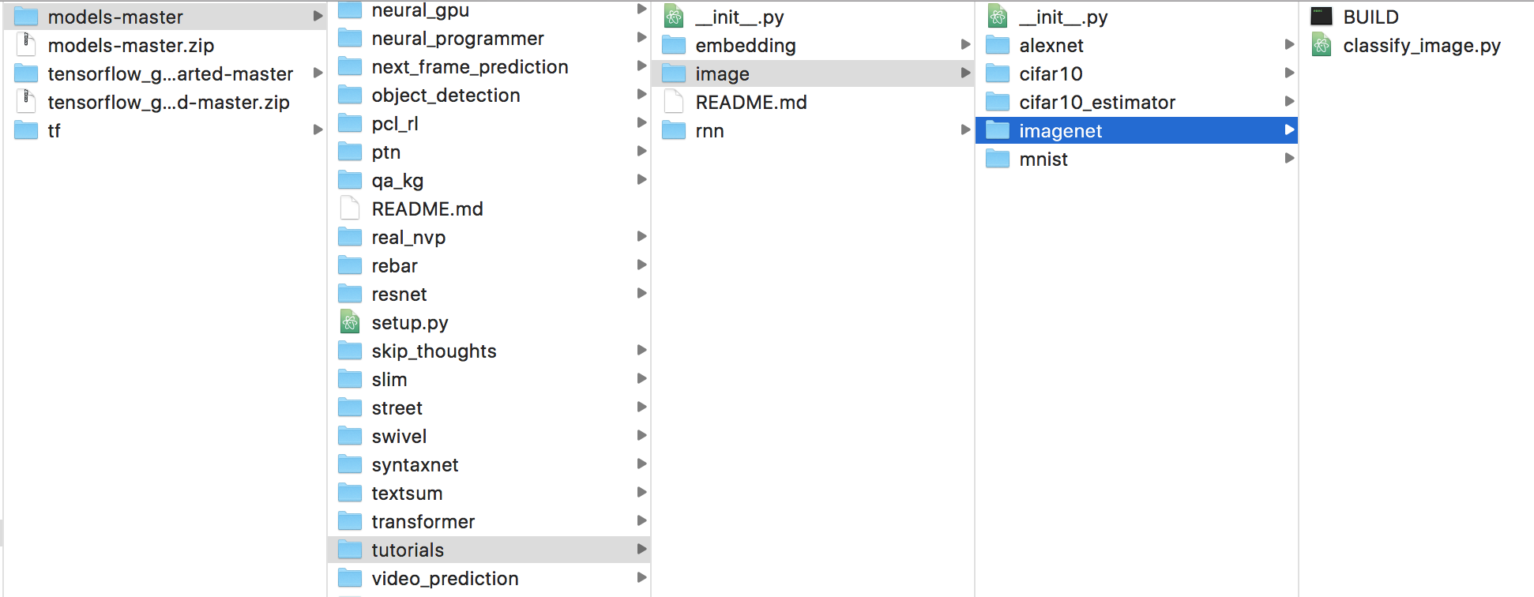Select the BUILD file name
Image resolution: width=1534 pixels, height=597 pixels.
click(x=1370, y=17)
